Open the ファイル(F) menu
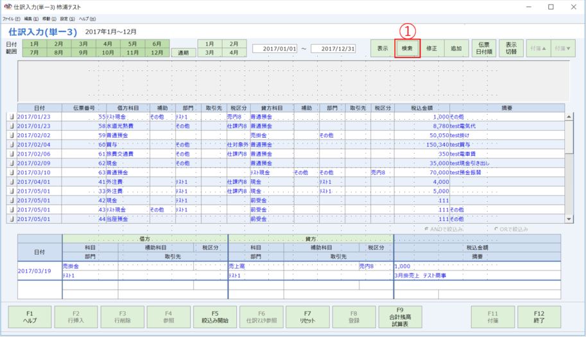 pos(11,19)
